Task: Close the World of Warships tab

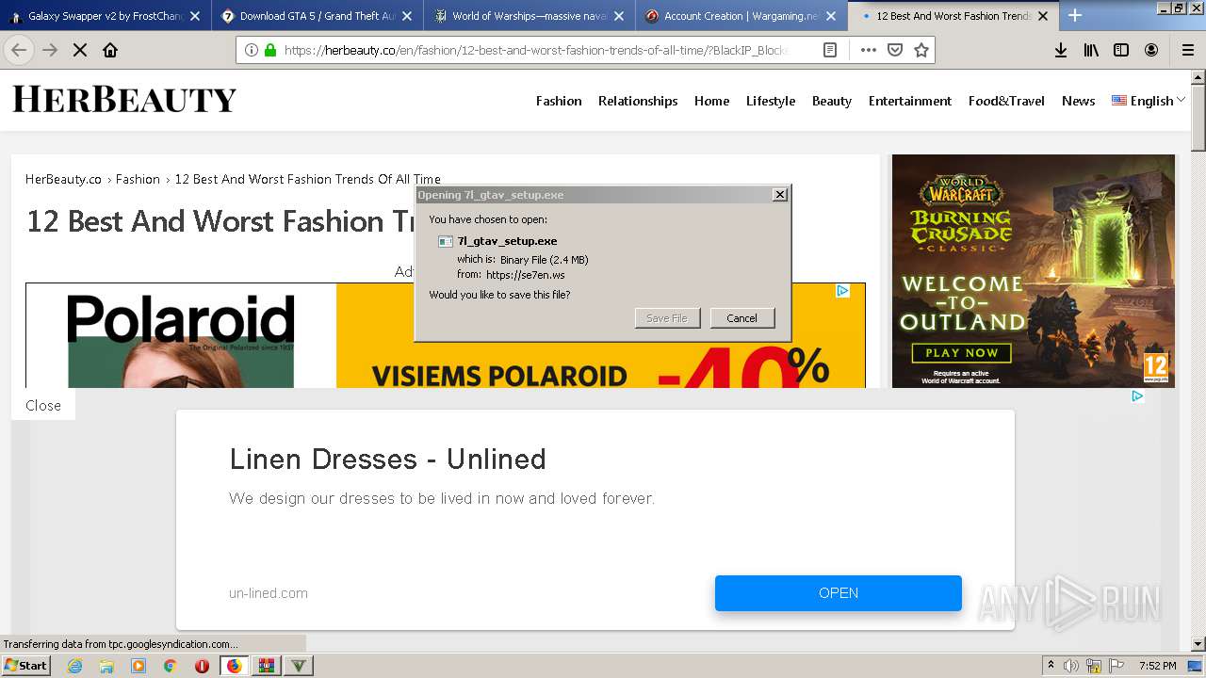Action: (619, 16)
